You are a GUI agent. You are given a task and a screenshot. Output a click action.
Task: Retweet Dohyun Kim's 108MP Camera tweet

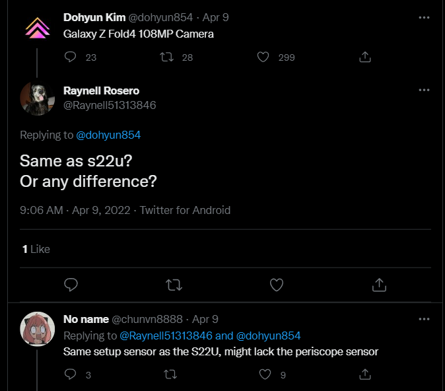[x=168, y=57]
